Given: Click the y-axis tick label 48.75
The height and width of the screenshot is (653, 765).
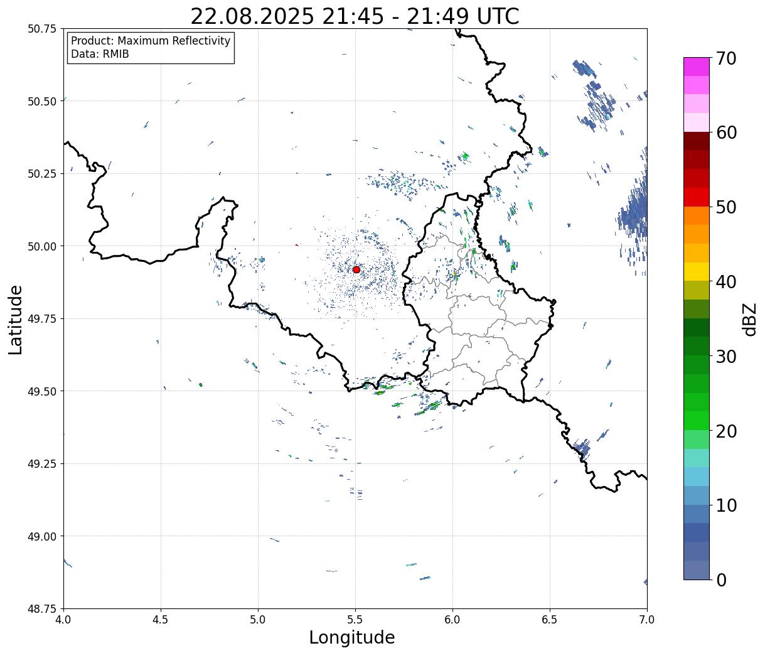Looking at the screenshot, I should tap(42, 609).
